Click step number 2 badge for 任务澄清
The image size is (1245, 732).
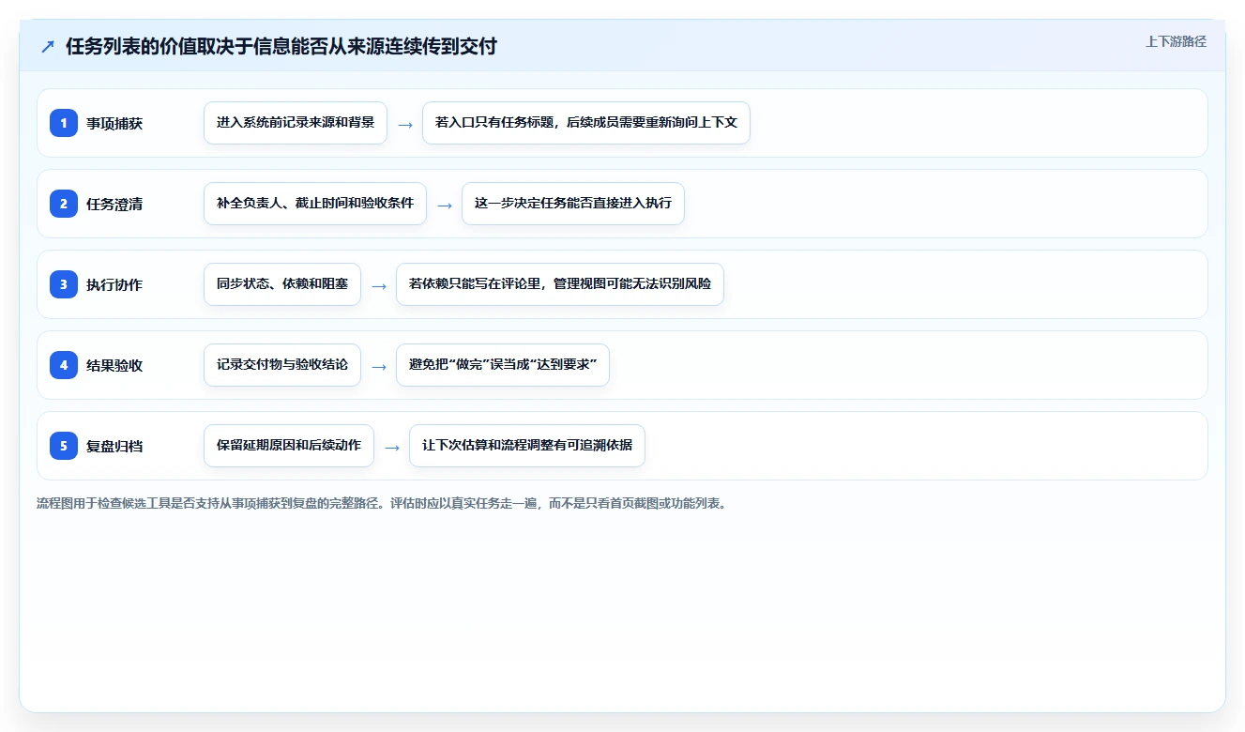click(x=64, y=204)
